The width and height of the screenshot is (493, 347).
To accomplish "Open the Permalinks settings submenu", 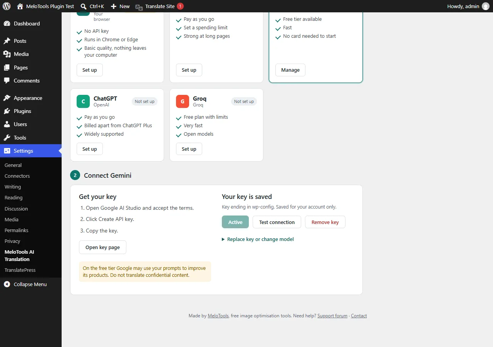I will [x=17, y=230].
